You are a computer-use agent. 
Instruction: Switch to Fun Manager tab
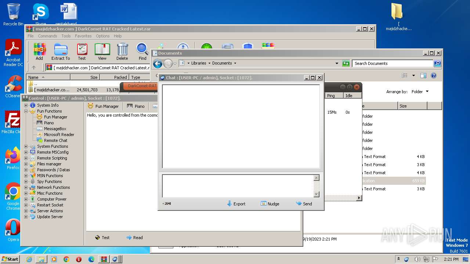pos(104,106)
